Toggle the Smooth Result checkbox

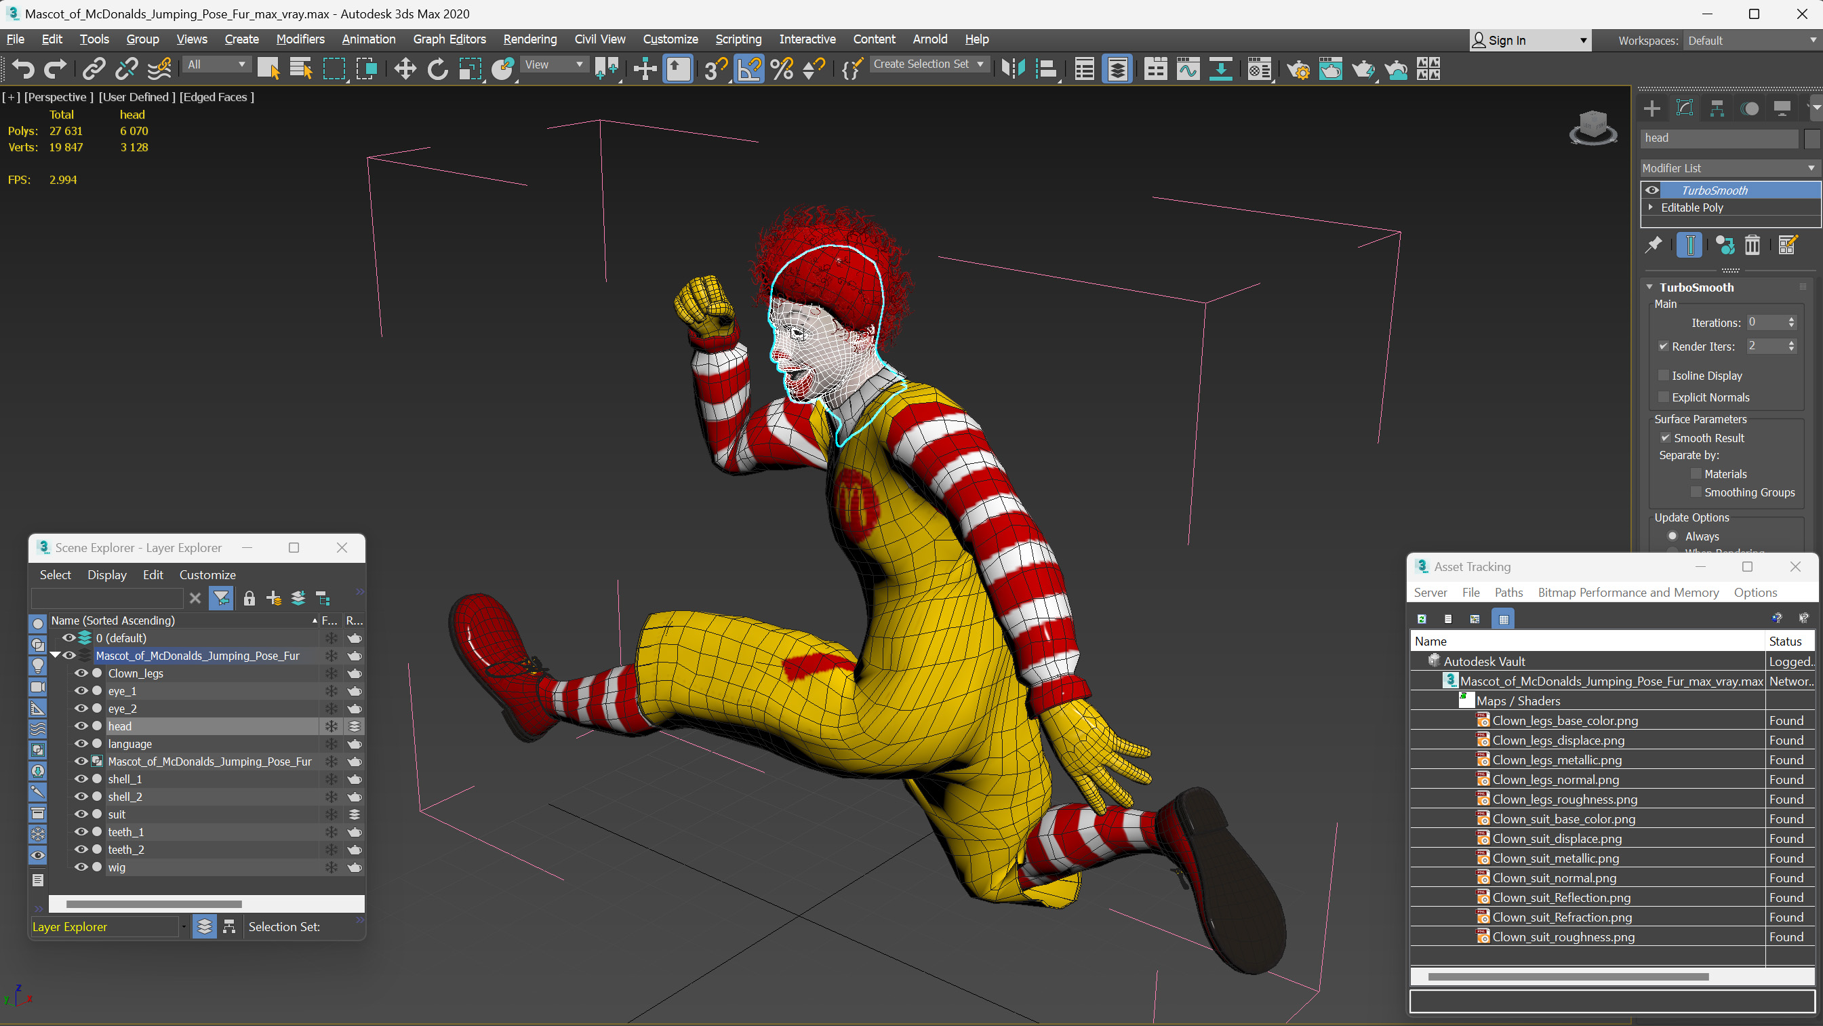click(1665, 437)
